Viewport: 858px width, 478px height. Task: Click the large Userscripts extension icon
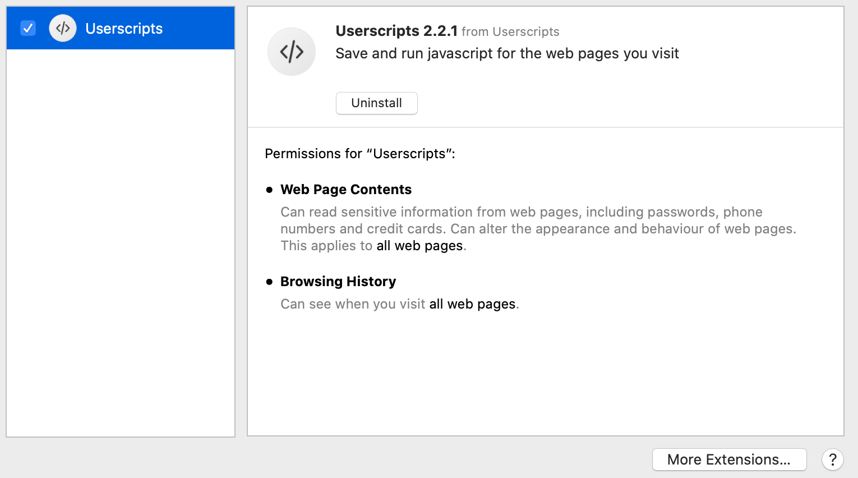[292, 52]
